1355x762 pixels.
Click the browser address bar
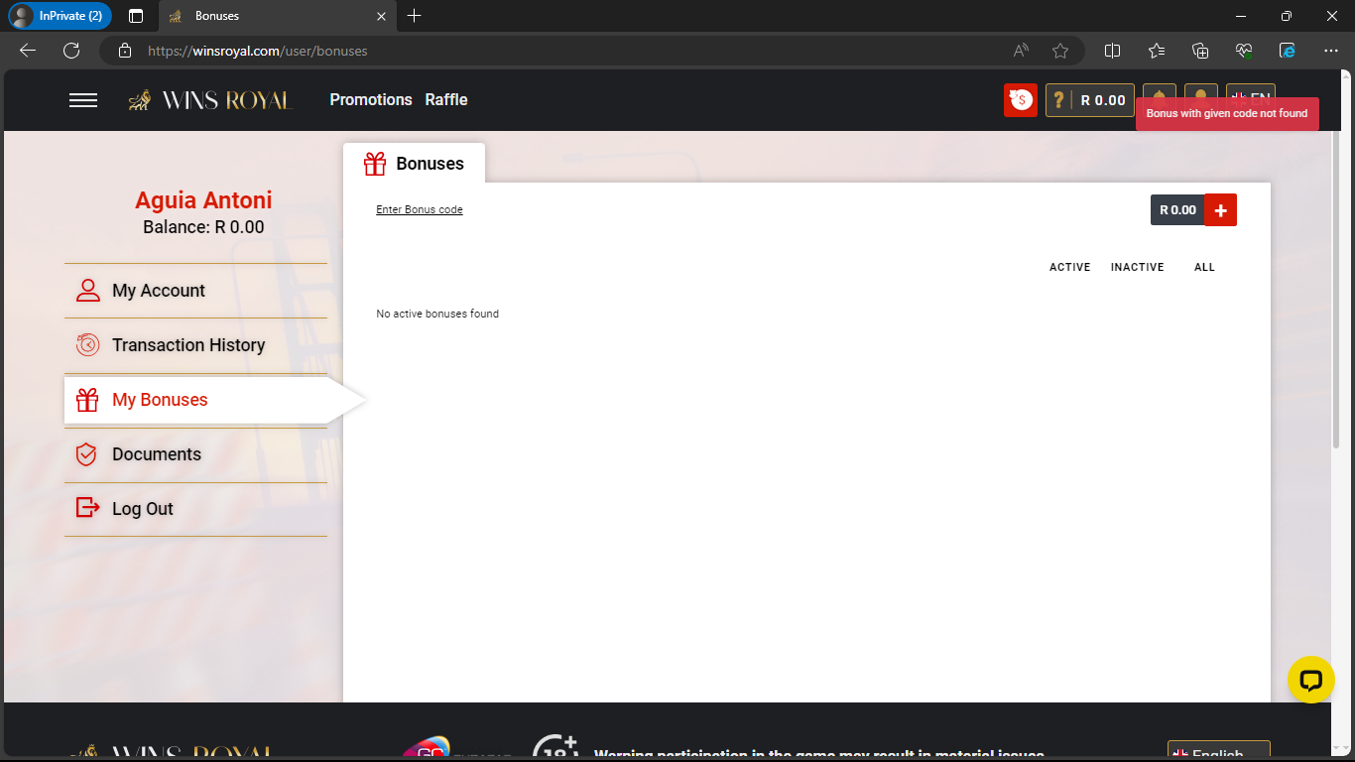[x=555, y=51]
